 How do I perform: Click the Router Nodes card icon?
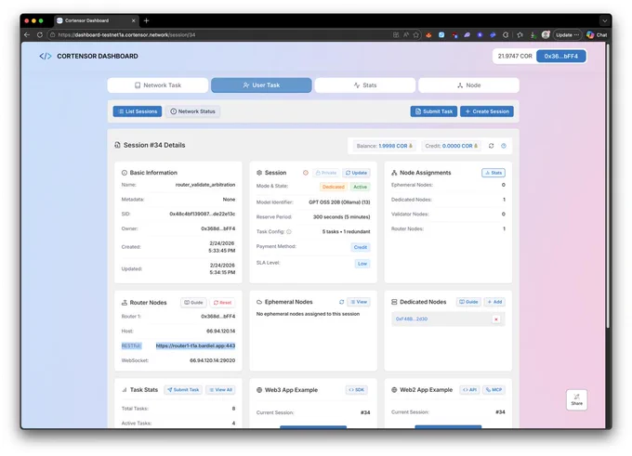125,303
